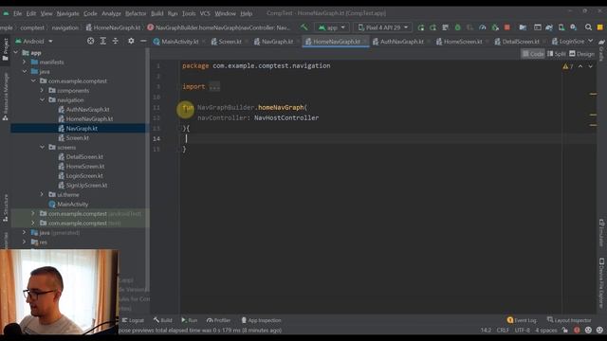Viewport: 607px width, 341px height.
Task: Open the Profiler tool window
Action: pos(218,320)
